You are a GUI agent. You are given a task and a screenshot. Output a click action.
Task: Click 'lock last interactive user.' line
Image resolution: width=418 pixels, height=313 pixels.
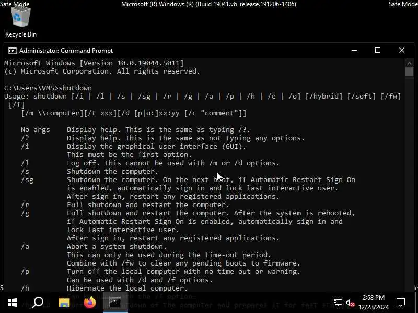pos(123,230)
